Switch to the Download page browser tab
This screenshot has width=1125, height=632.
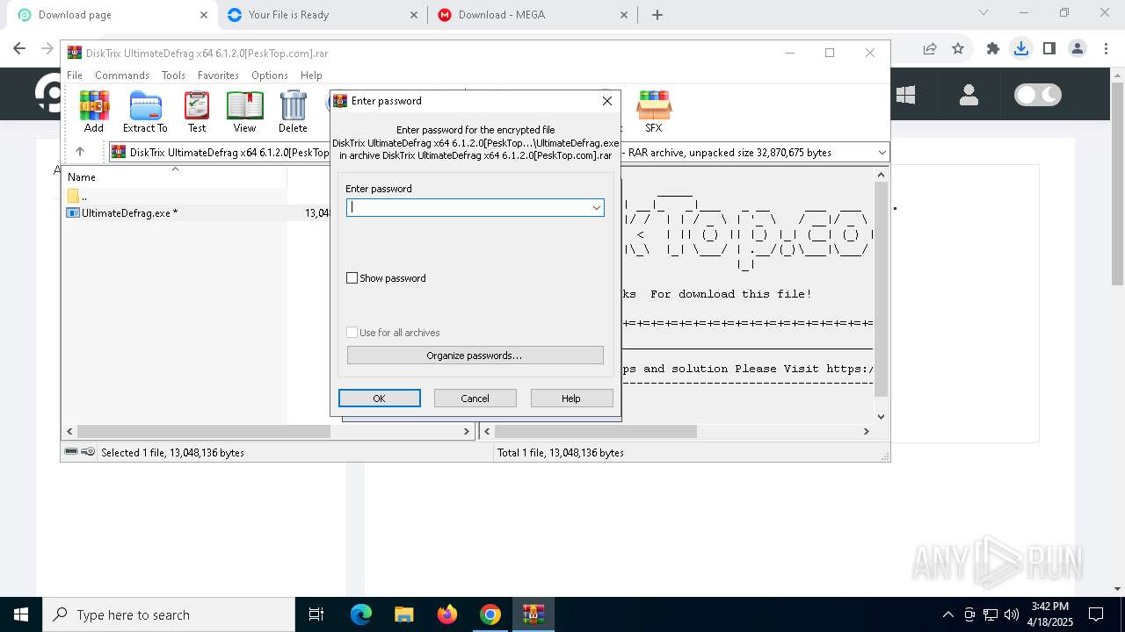click(x=110, y=15)
